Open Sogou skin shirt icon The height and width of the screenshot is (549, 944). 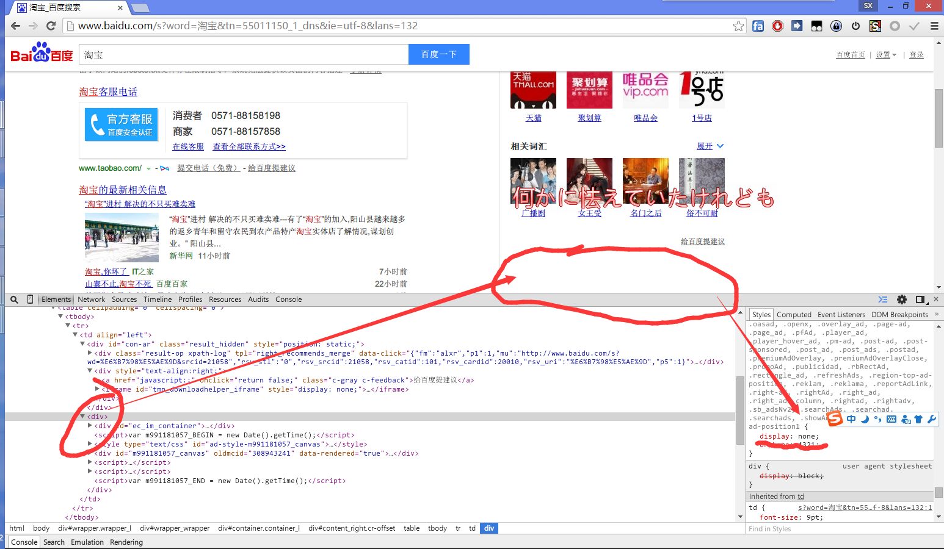pos(918,419)
